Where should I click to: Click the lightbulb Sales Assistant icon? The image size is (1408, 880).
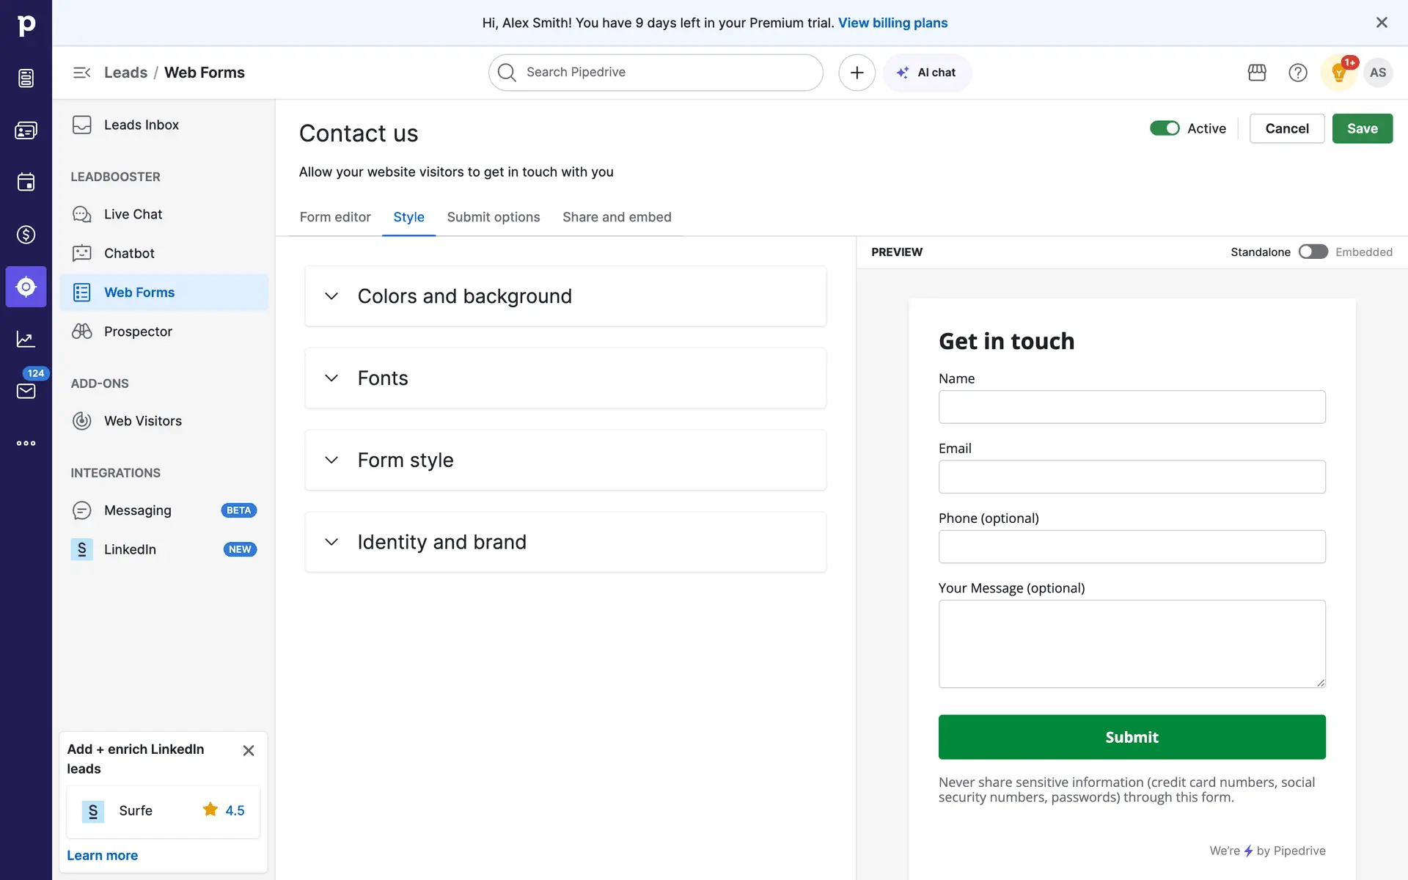click(1338, 73)
